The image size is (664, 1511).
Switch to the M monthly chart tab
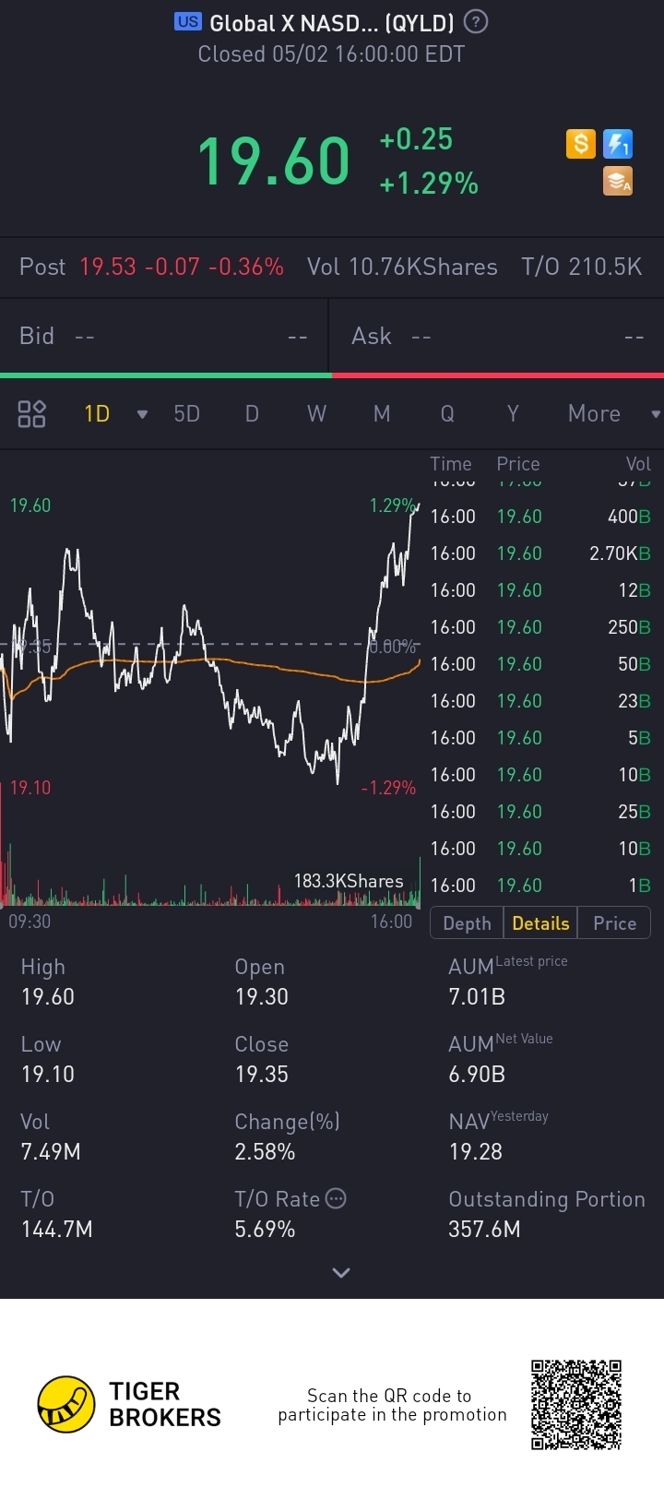(x=382, y=413)
